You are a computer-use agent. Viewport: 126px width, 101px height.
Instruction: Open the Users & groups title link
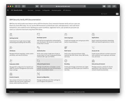click(x=69, y=38)
